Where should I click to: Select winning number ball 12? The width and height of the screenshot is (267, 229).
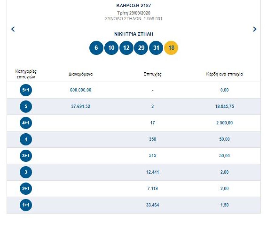pos(126,48)
